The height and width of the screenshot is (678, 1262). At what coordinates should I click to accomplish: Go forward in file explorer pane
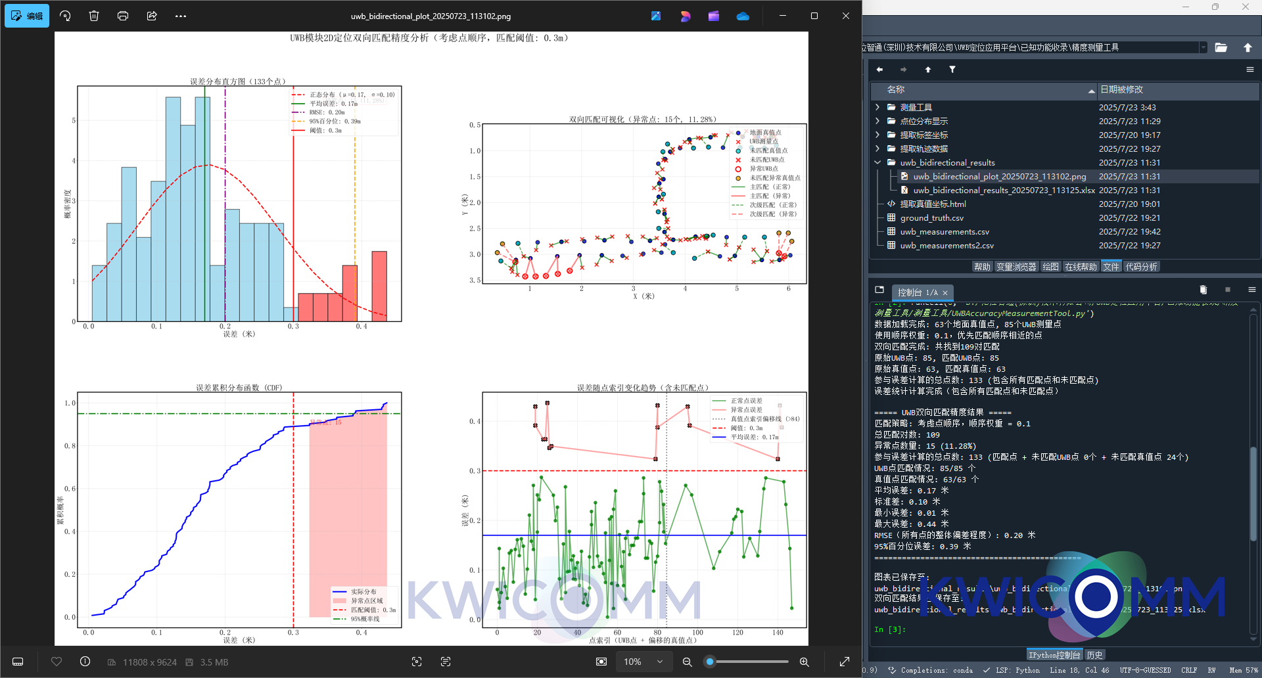point(904,70)
